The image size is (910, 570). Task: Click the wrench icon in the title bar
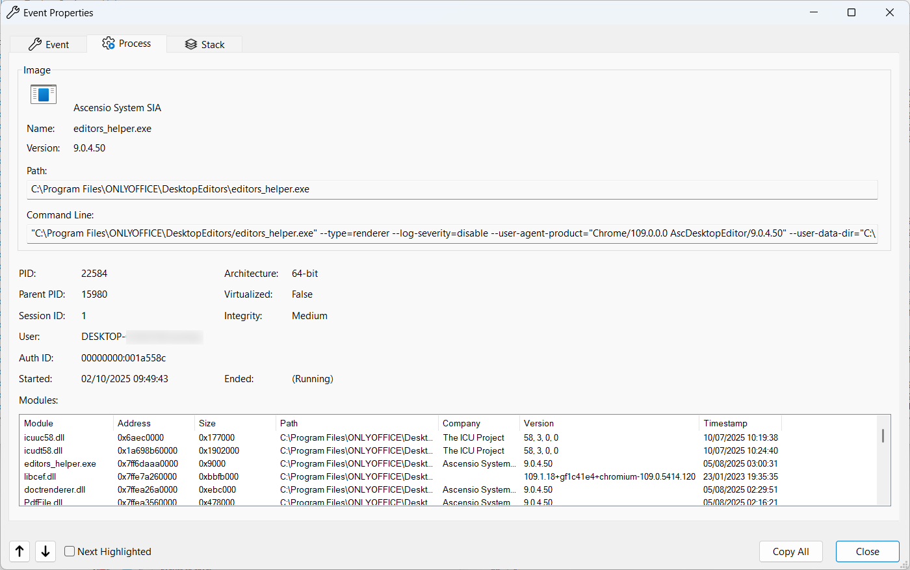pos(13,13)
